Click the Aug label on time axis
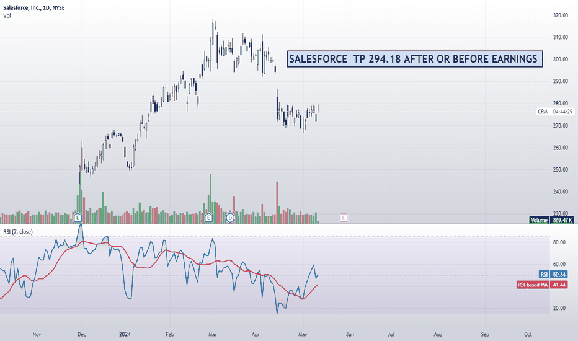This screenshot has height=341, width=578. tap(438, 334)
